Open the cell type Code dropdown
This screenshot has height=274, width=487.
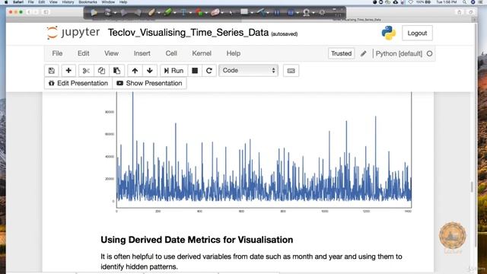(x=249, y=71)
